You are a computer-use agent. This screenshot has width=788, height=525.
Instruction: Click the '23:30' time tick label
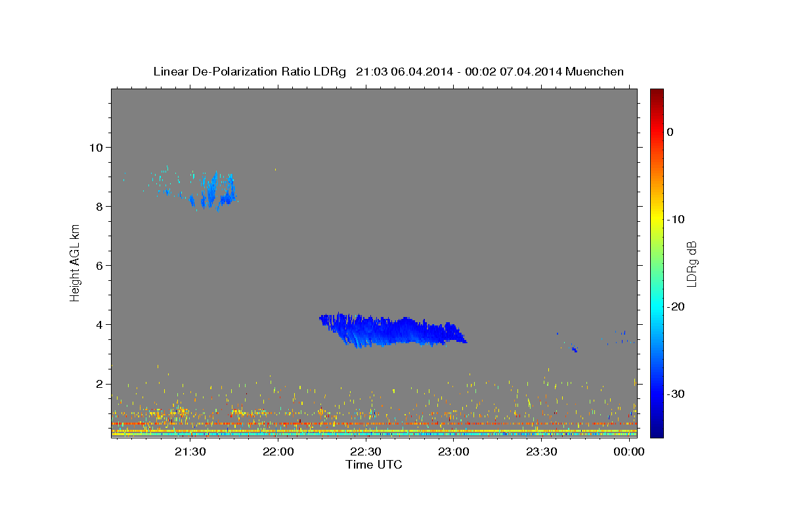[542, 452]
